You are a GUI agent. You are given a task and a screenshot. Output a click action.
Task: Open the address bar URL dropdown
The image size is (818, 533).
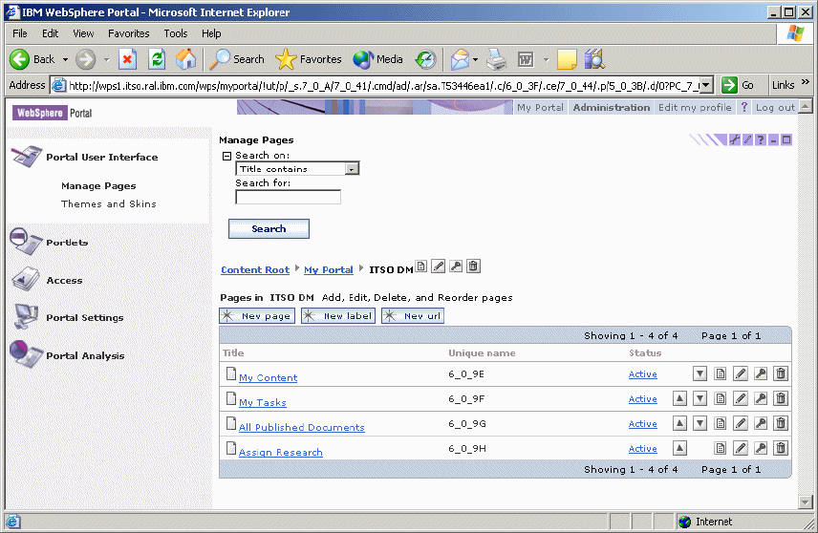(x=706, y=85)
